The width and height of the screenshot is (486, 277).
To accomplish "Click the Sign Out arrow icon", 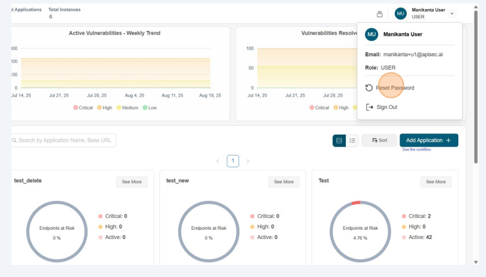I will pyautogui.click(x=369, y=107).
